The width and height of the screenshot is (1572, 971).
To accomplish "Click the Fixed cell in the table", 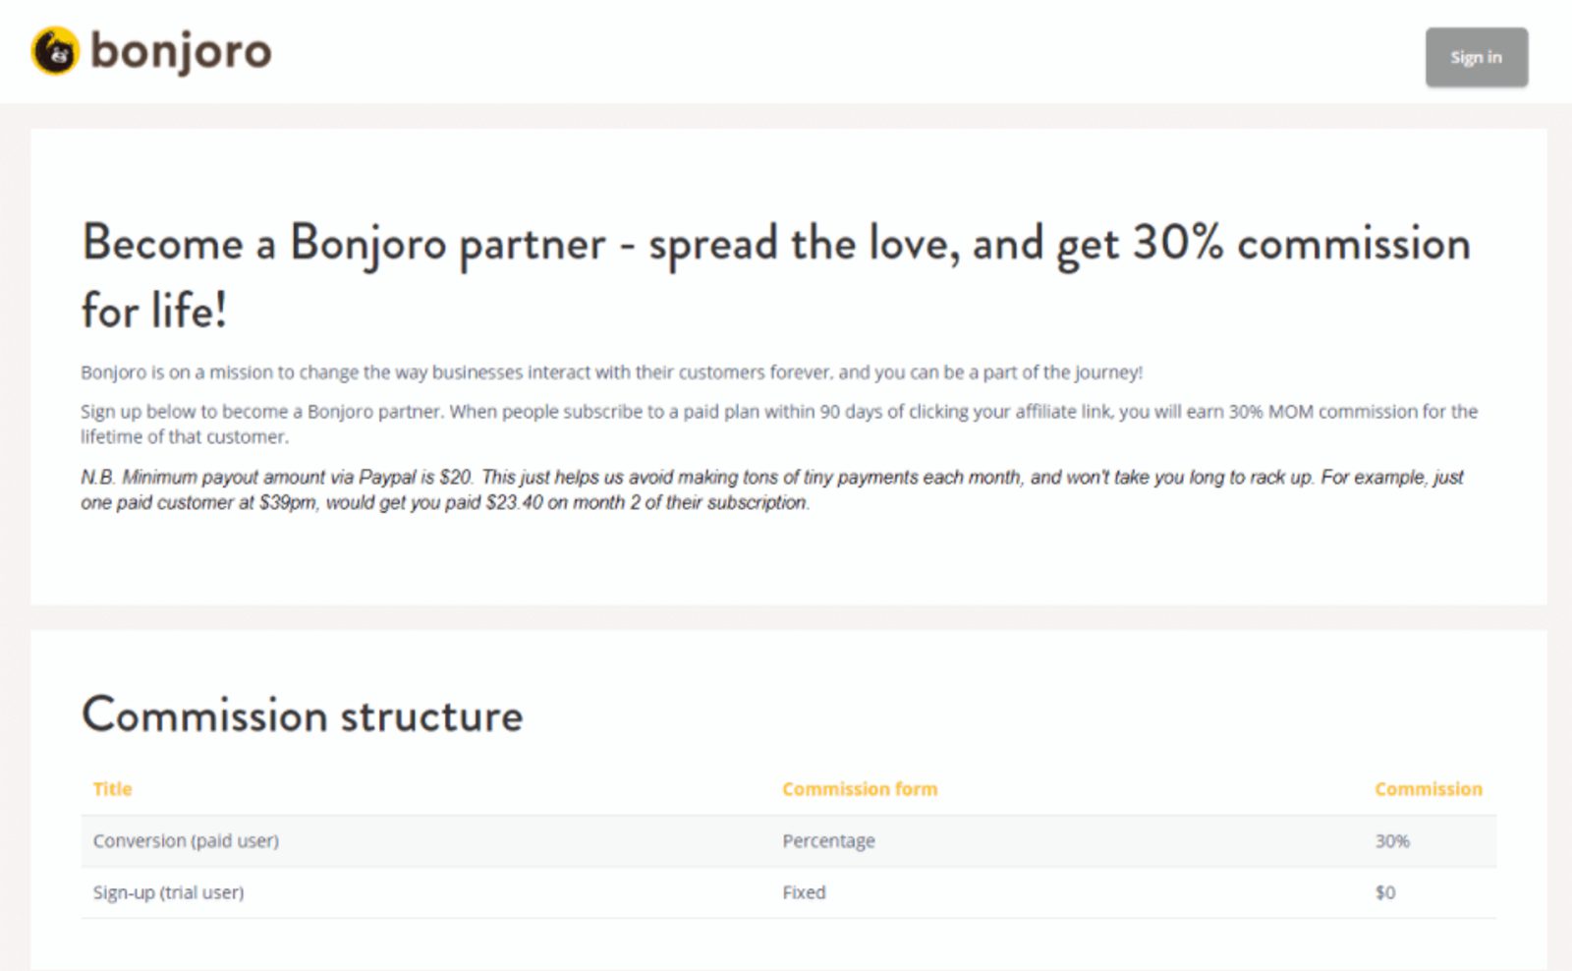I will pyautogui.click(x=804, y=892).
